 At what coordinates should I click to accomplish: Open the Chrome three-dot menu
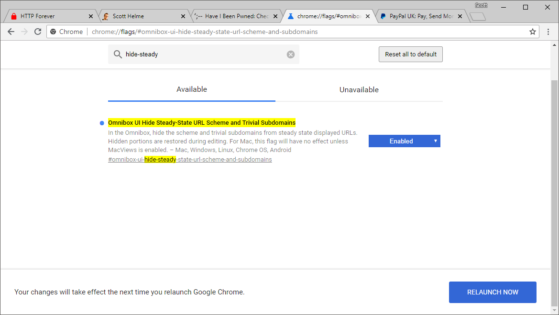[548, 32]
